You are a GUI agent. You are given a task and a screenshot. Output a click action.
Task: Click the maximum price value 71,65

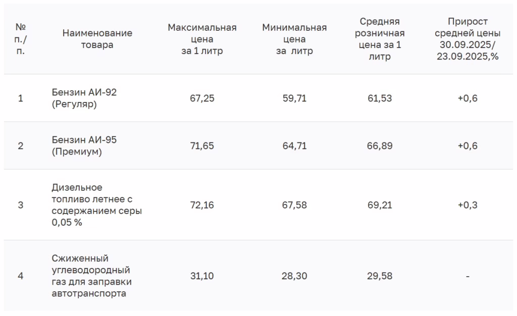202,146
